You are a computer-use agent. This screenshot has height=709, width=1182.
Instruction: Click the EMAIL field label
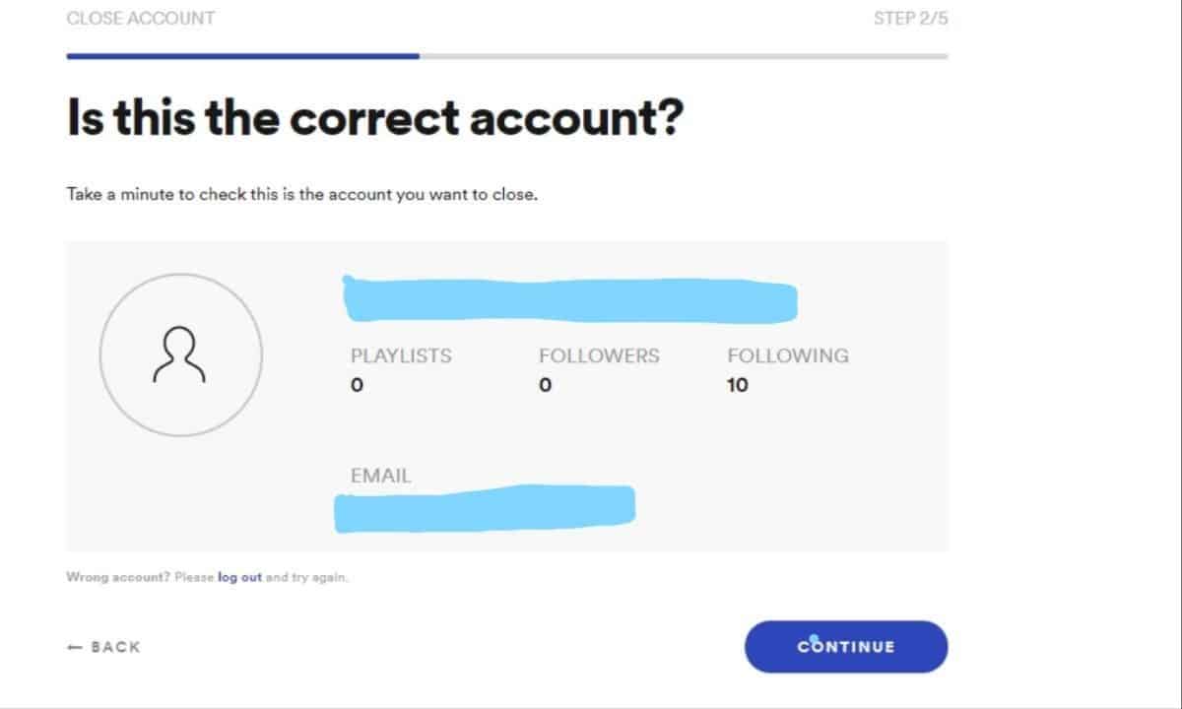click(x=381, y=476)
